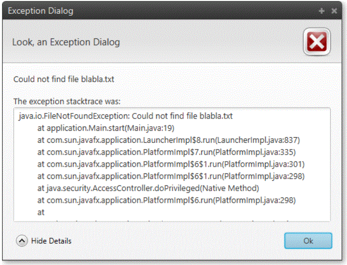The height and width of the screenshot is (265, 347).
Task: Click the stacktrace line ending PlatformImpl.java:301
Action: tap(171, 164)
